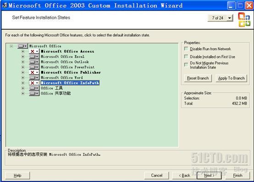Select the Microsoft Office root label
This screenshot has width=254, height=182.
point(45,46)
